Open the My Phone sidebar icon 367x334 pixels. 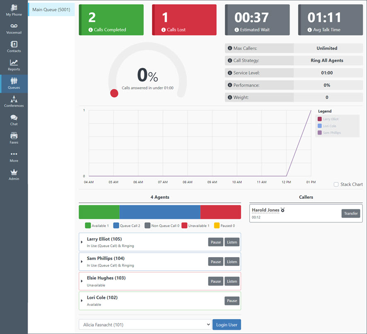(x=14, y=10)
